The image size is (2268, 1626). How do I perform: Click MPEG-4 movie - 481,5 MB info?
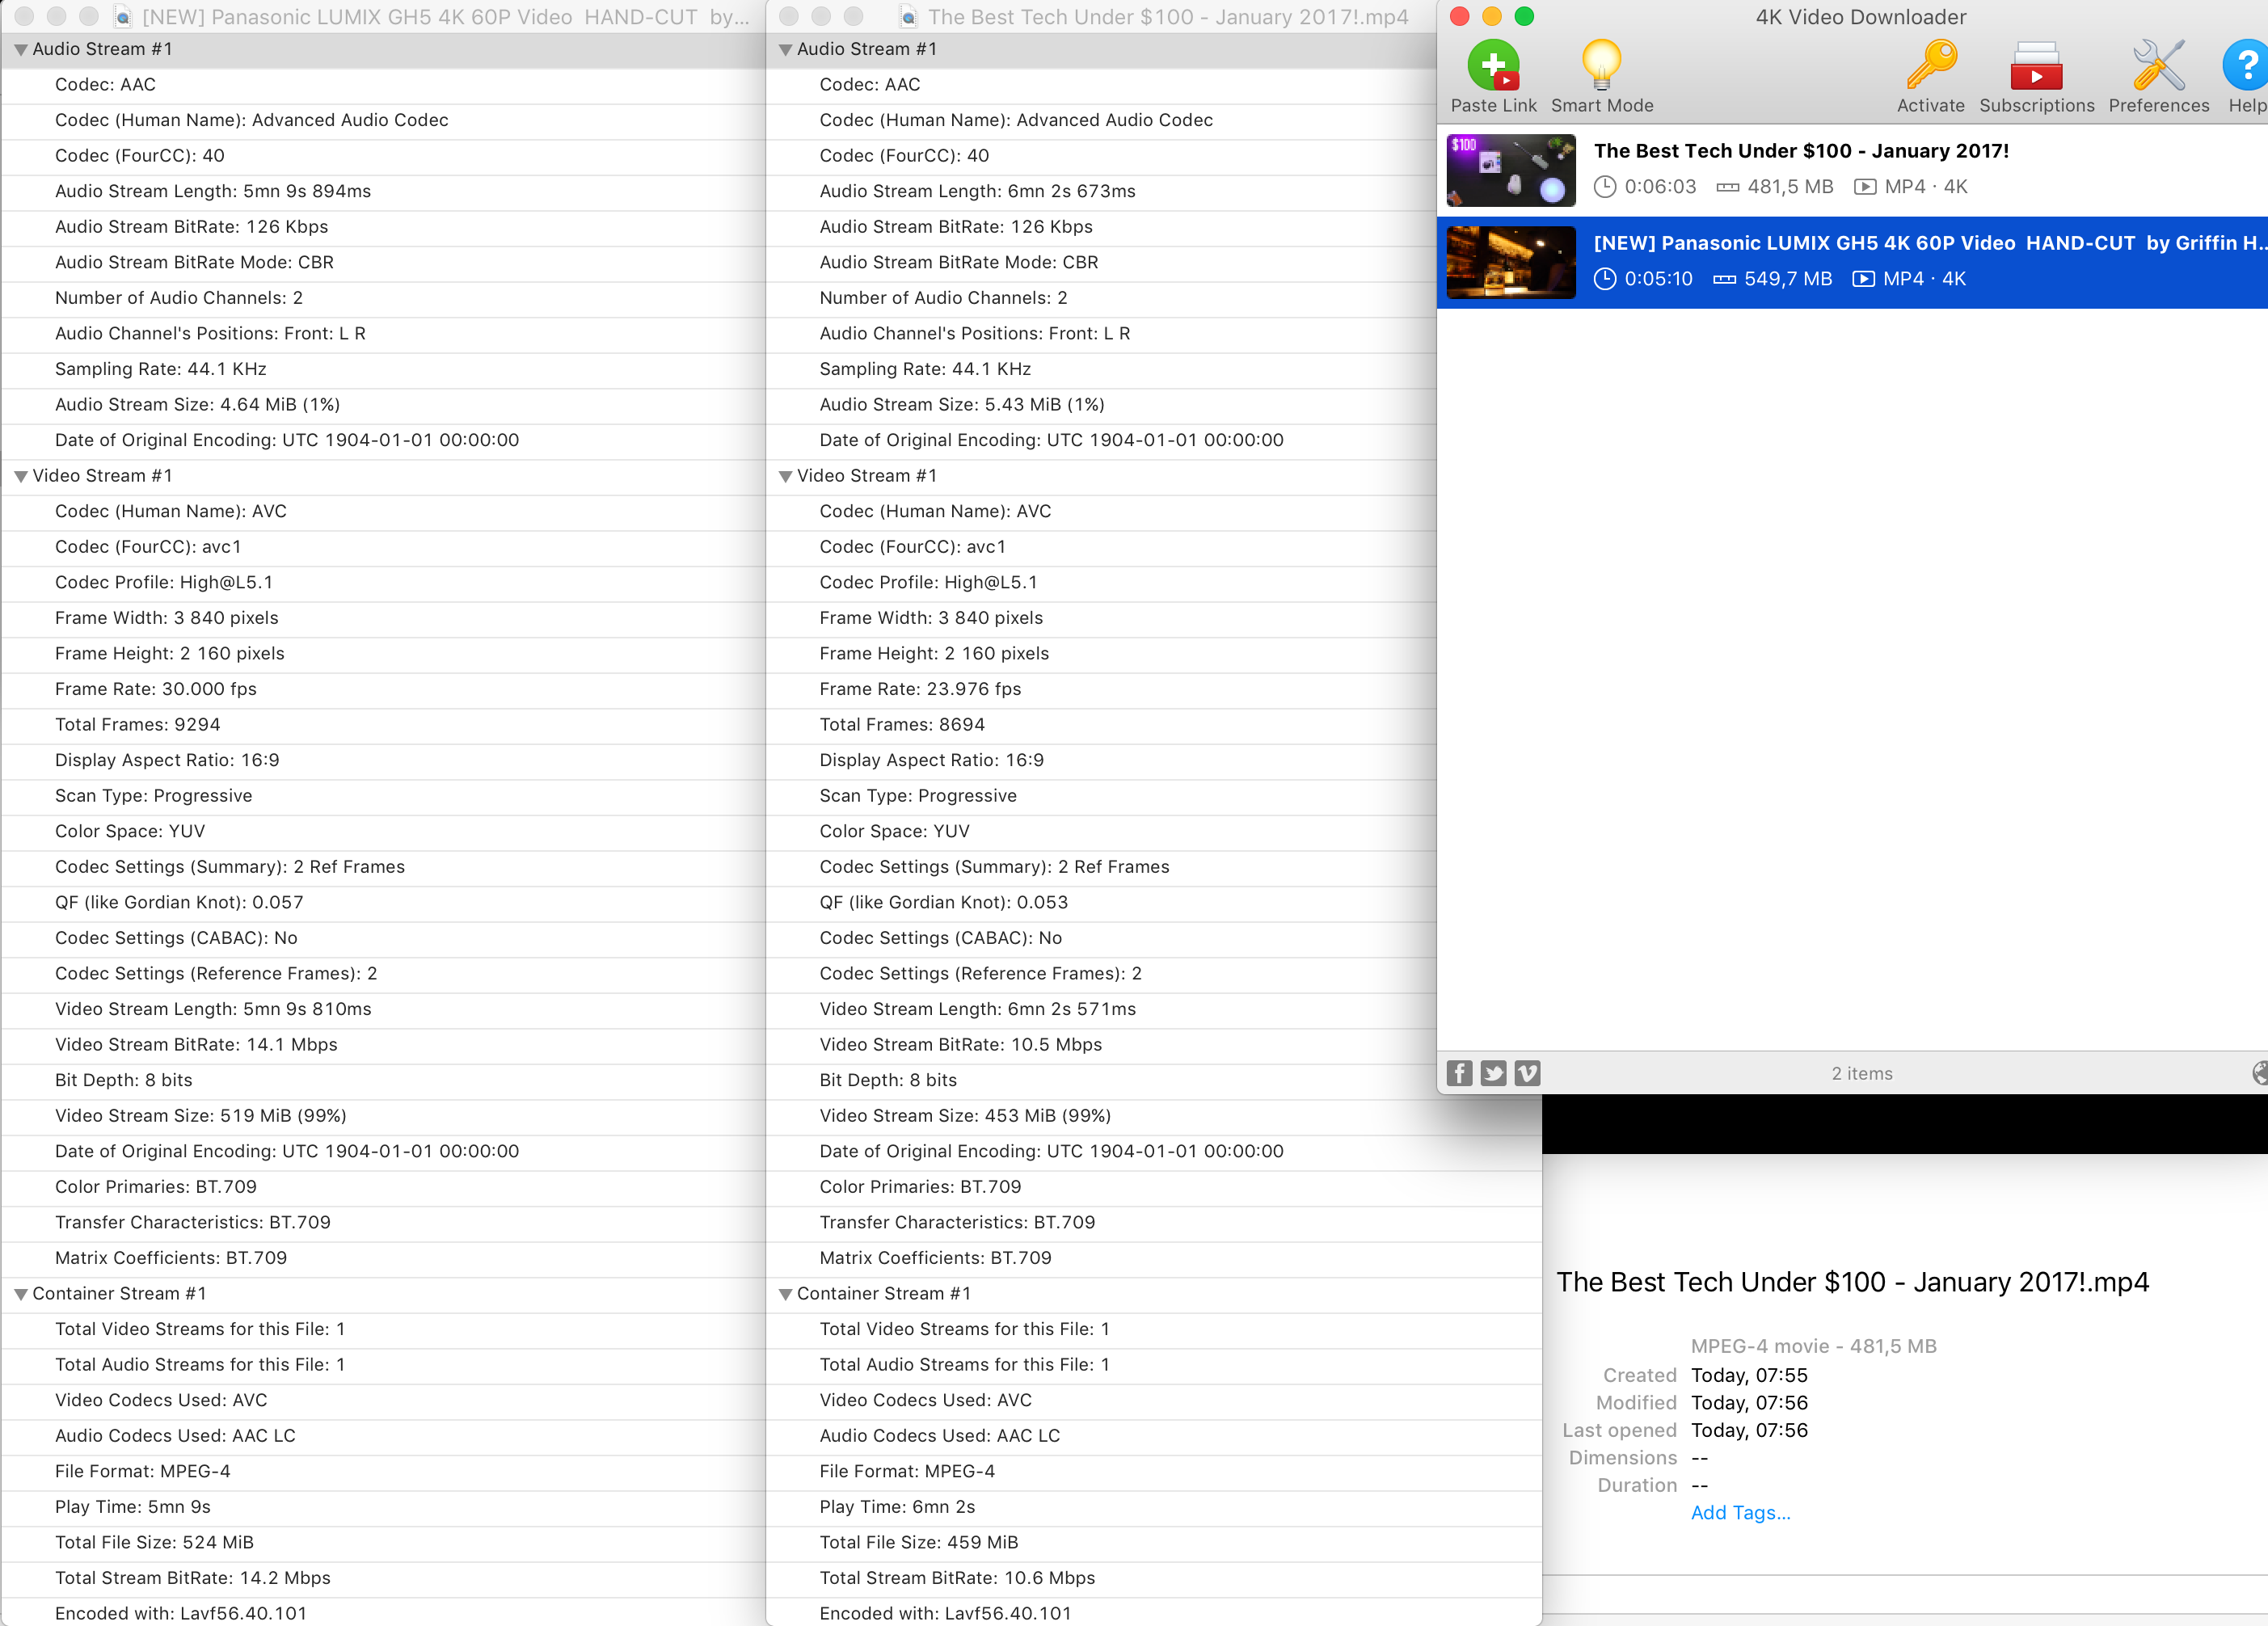[1813, 1347]
